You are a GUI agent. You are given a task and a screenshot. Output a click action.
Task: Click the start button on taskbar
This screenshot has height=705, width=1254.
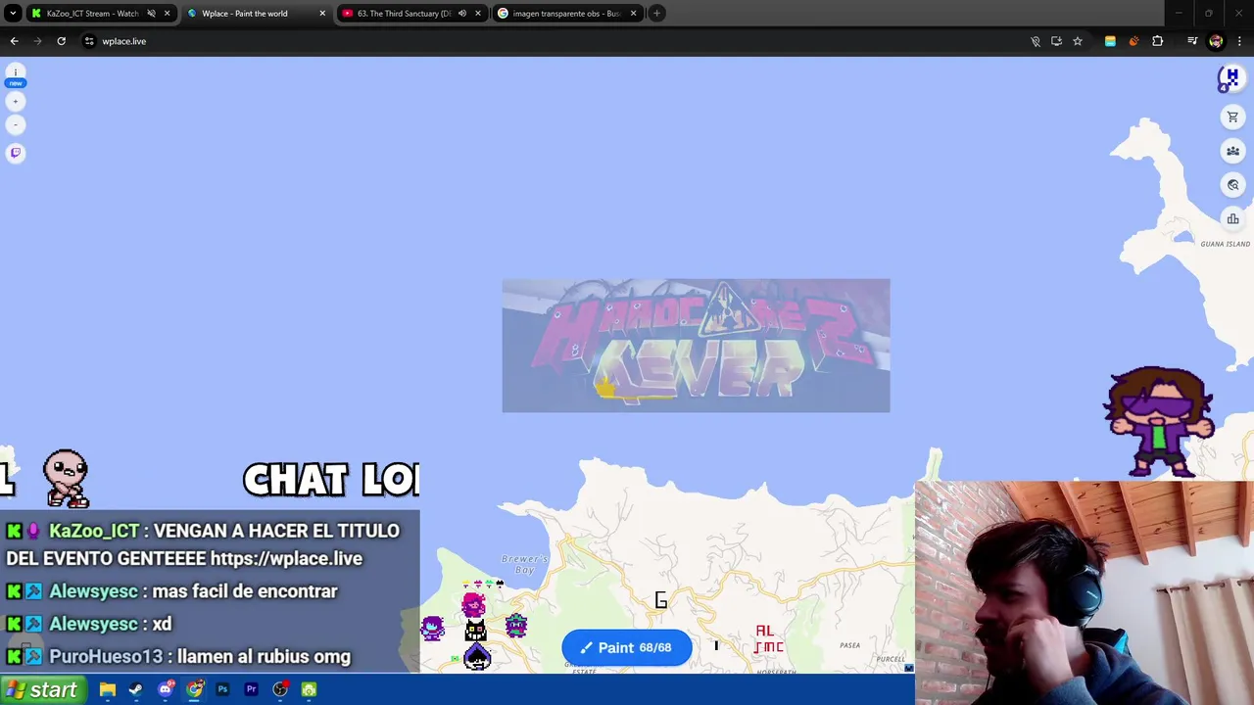coord(41,690)
